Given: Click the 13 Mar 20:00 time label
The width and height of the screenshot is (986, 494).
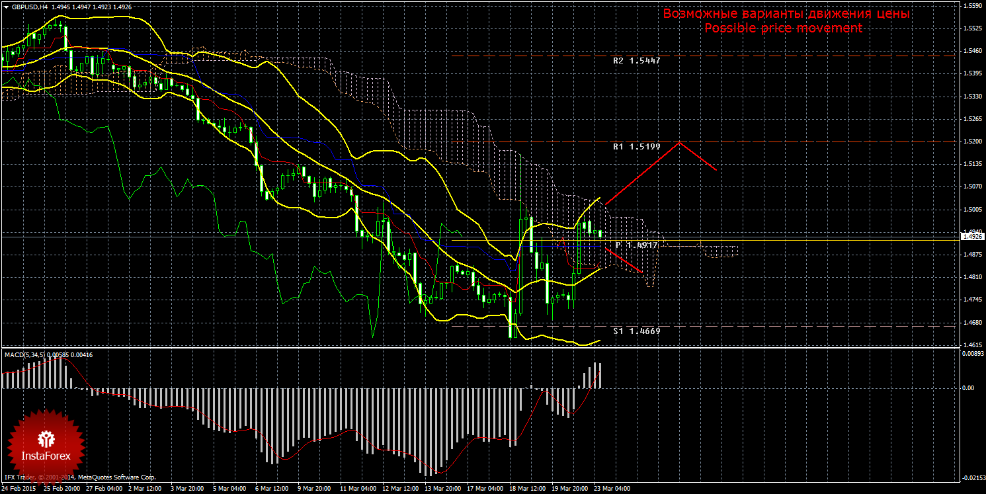Looking at the screenshot, I should pyautogui.click(x=444, y=489).
